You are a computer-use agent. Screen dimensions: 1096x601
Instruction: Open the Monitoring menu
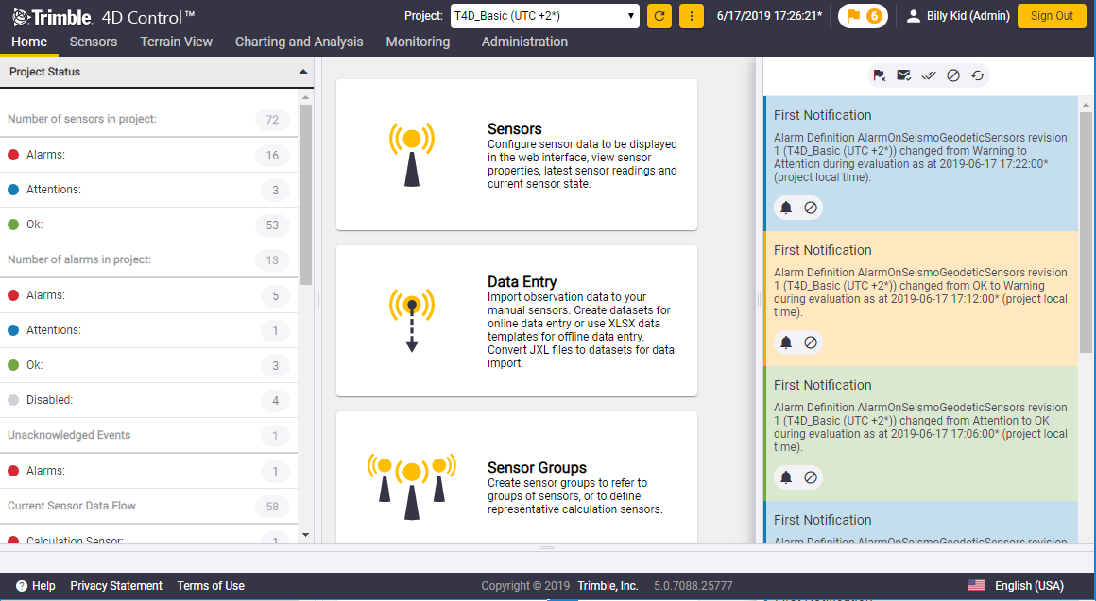(418, 42)
